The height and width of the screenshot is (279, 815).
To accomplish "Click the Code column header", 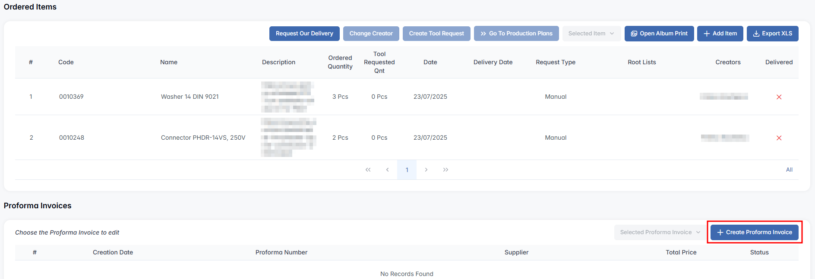I will pos(66,62).
